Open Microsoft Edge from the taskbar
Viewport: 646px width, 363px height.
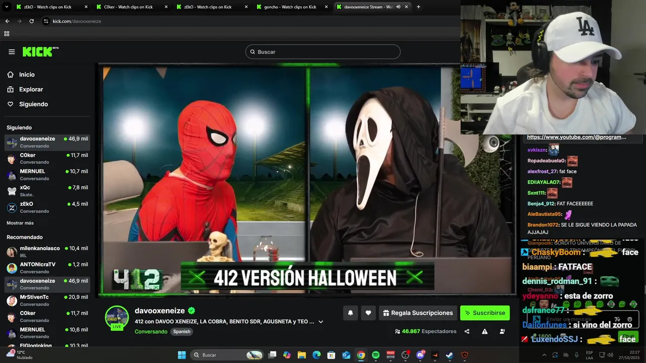316,355
